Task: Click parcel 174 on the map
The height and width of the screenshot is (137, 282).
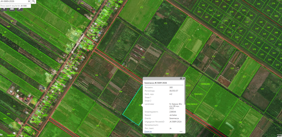Action: tap(189, 40)
